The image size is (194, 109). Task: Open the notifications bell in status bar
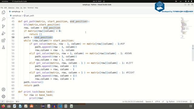click(x=191, y=101)
